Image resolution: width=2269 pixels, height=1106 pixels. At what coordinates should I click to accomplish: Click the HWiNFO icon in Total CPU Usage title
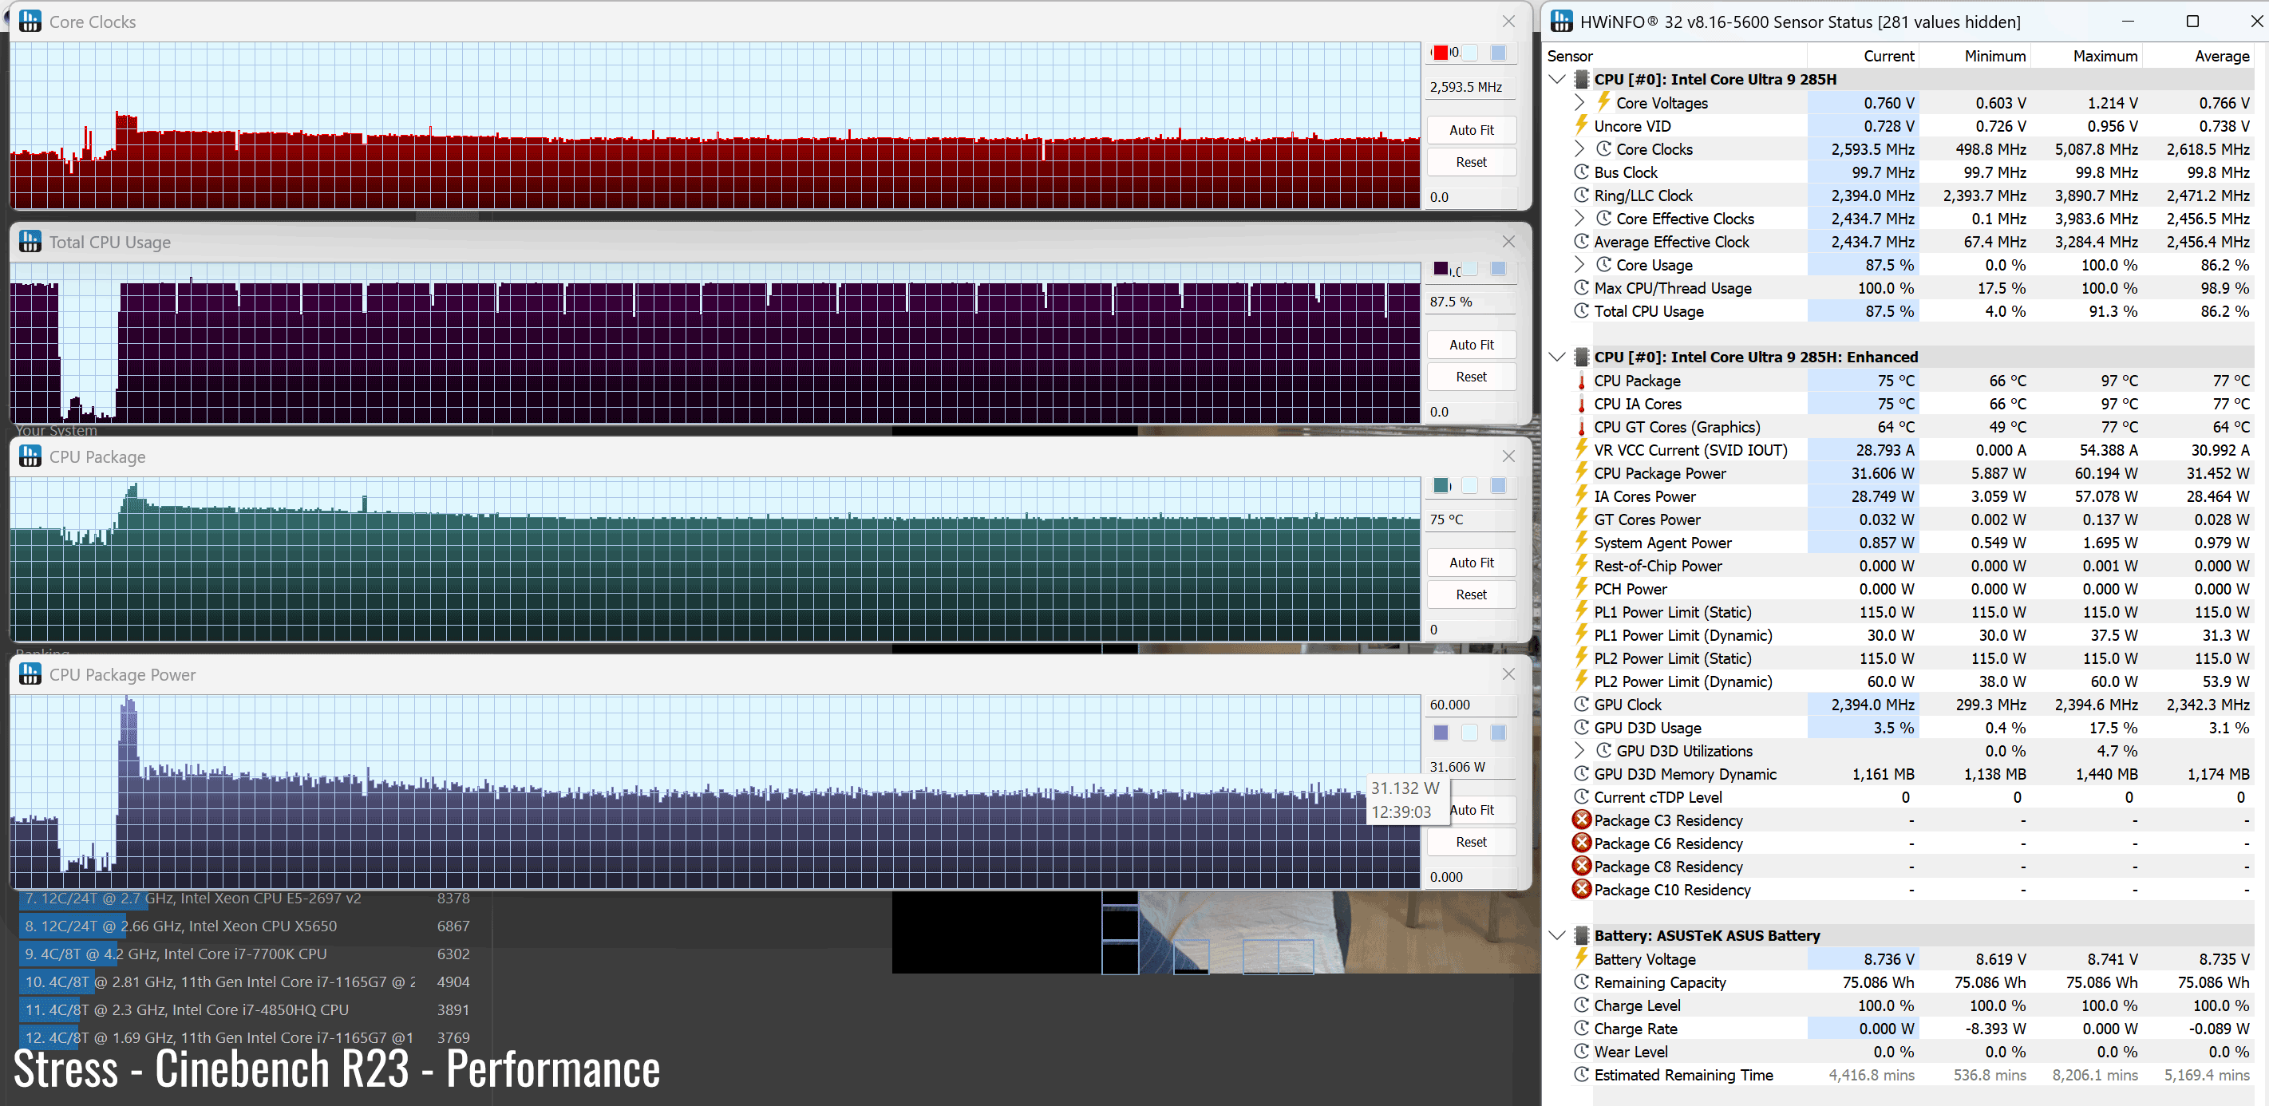(x=30, y=241)
